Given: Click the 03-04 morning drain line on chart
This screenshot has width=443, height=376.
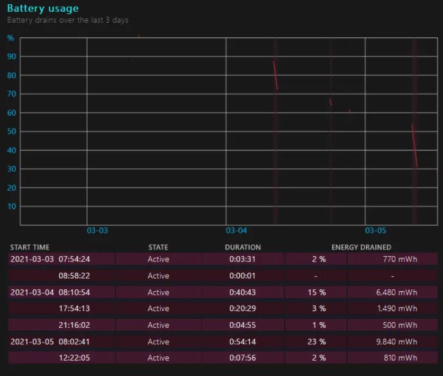Looking at the screenshot, I should coord(276,75).
